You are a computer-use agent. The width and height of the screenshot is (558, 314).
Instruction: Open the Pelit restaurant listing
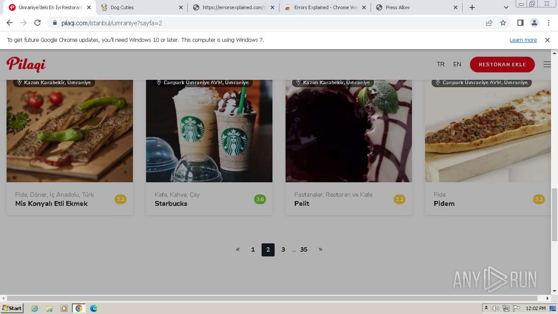point(302,204)
